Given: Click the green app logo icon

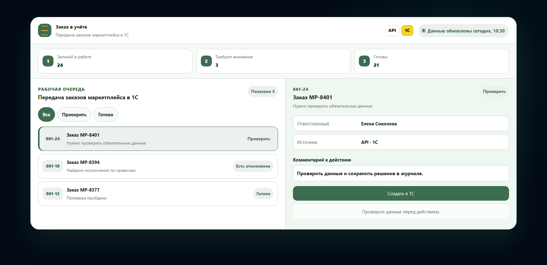Looking at the screenshot, I should [45, 30].
